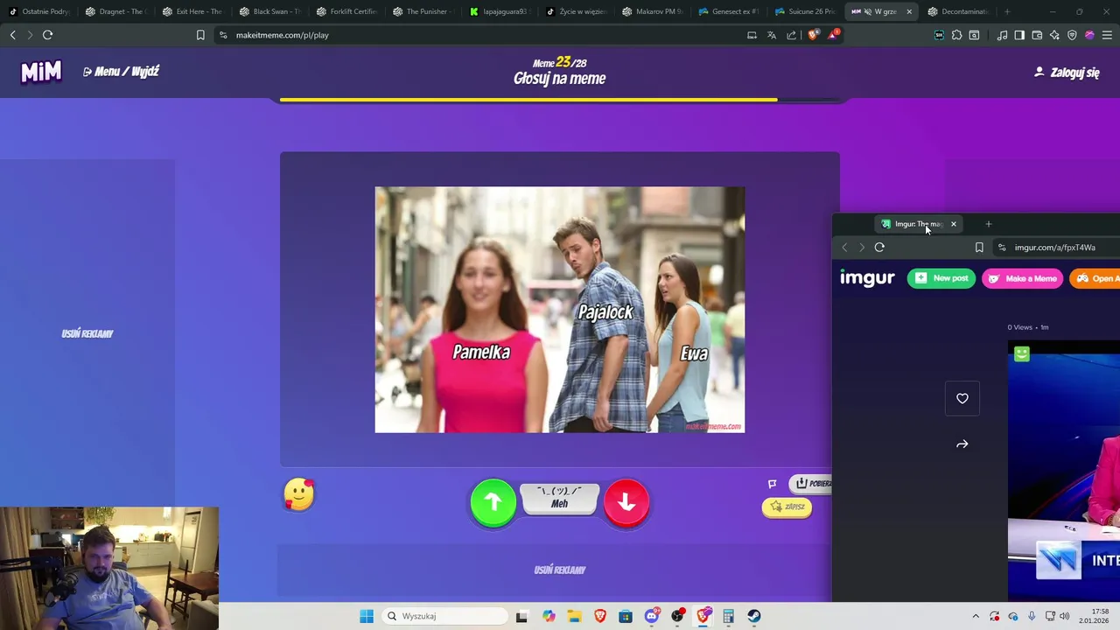Open File Explorer from taskbar
The height and width of the screenshot is (630, 1120).
tap(574, 616)
